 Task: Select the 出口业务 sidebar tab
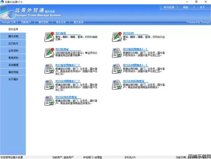tap(13, 29)
